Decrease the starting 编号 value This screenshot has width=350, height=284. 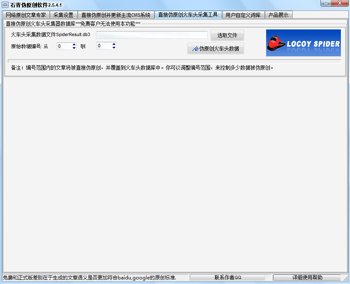(x=74, y=48)
